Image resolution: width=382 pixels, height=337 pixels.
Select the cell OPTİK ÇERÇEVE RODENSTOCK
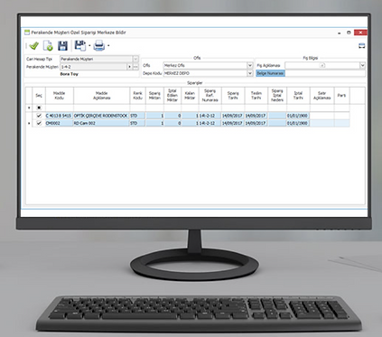click(102, 116)
